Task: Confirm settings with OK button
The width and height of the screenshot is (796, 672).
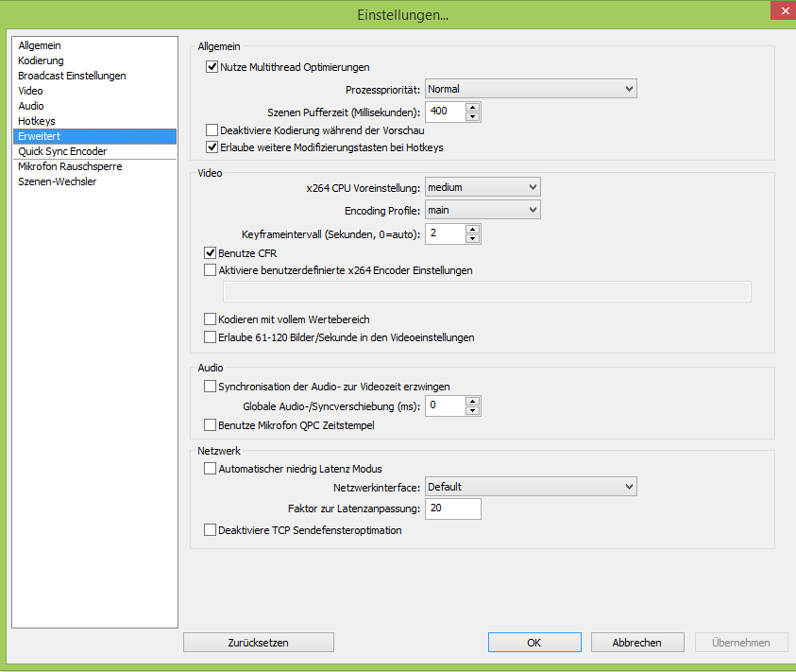Action: [x=534, y=643]
